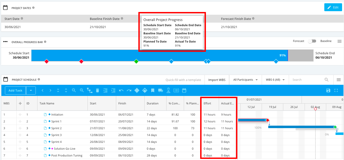Click the WBS column header
Viewport: 344px width, 160px height.
(x=9, y=103)
